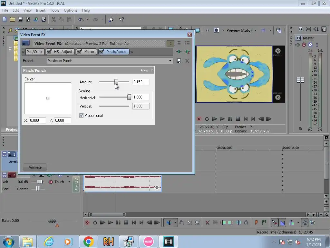Open video preview overlays grid icon
Viewport: 330px width, 248px height.
coord(263,30)
